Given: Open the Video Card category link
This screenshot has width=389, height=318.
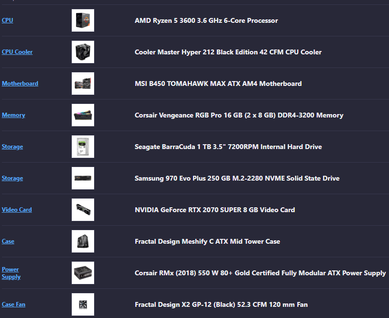Looking at the screenshot, I should [17, 210].
